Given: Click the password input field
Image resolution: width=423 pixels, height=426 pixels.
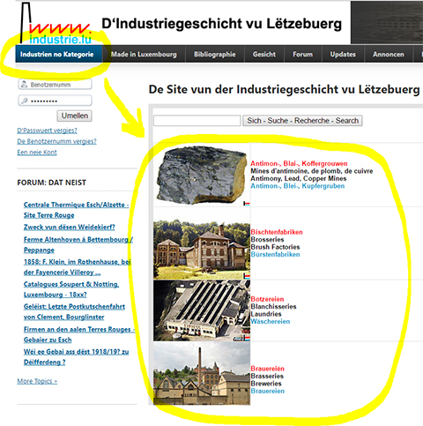Looking at the screenshot, I should click(56, 101).
